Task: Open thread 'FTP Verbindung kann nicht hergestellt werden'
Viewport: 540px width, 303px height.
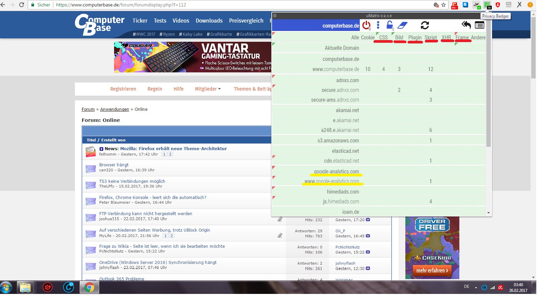Action: (146, 214)
